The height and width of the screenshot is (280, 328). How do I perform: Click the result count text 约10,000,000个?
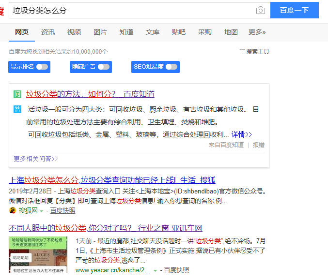click(x=87, y=52)
